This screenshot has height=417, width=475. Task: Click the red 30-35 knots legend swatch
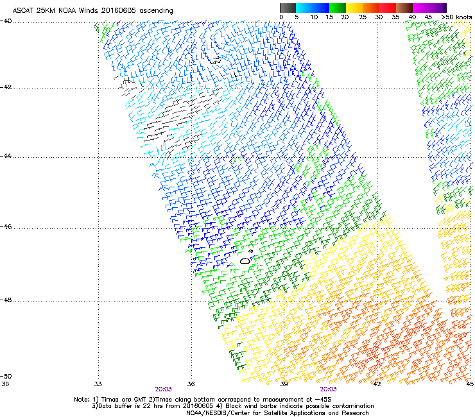pos(388,8)
